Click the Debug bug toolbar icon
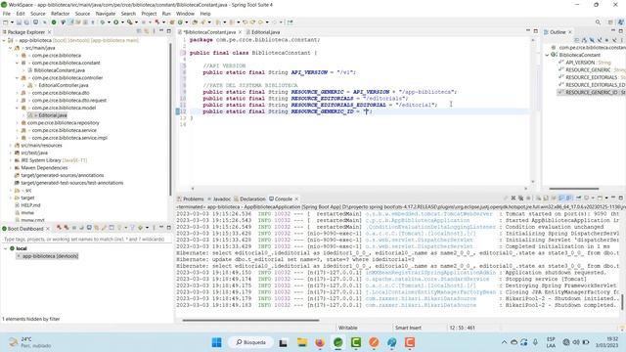The image size is (626, 352). pos(103,22)
